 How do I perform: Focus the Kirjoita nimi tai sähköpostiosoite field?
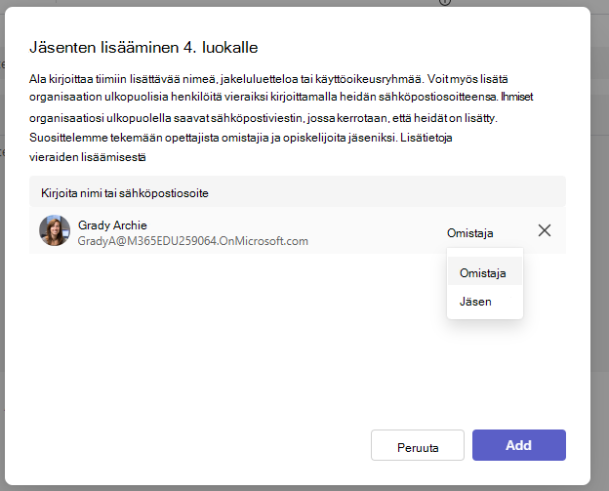[x=298, y=192]
